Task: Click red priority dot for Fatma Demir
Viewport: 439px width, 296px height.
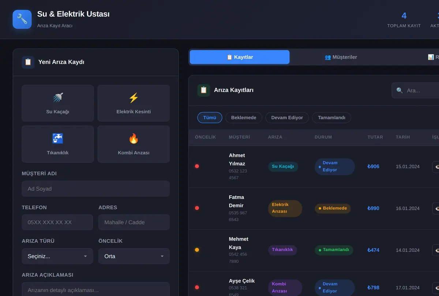Action: click(x=197, y=208)
